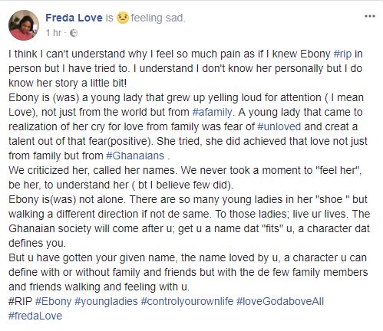383x331 pixels.
Task: Click Freda Love's profile picture
Action: [x=24, y=25]
